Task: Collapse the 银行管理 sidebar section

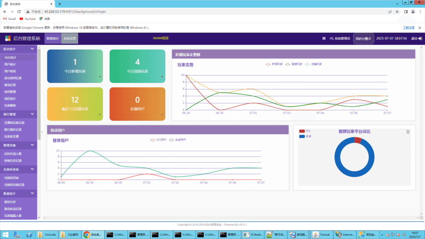Action: click(32, 114)
